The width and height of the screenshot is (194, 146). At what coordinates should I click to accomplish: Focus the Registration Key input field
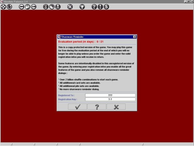tap(110, 99)
